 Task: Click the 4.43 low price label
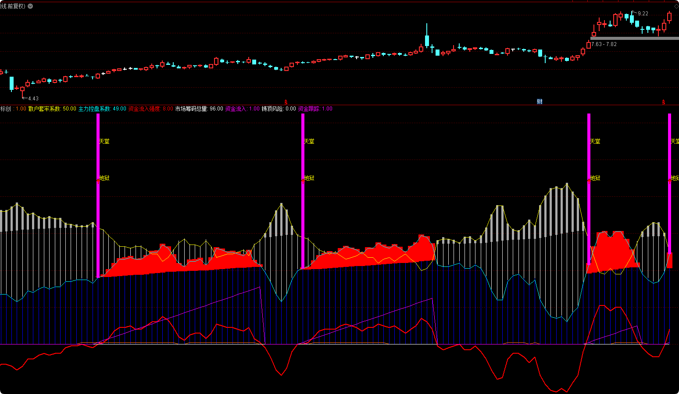33,99
